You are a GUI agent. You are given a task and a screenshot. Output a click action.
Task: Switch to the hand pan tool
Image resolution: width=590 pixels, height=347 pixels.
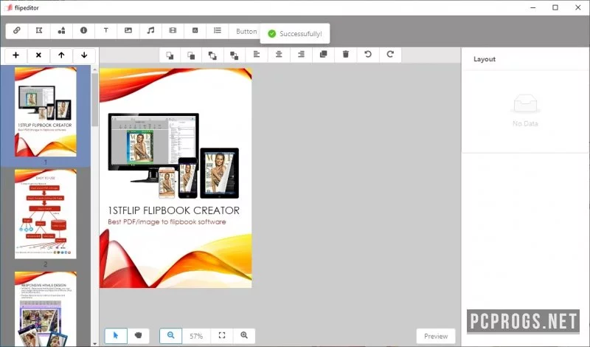pos(138,336)
